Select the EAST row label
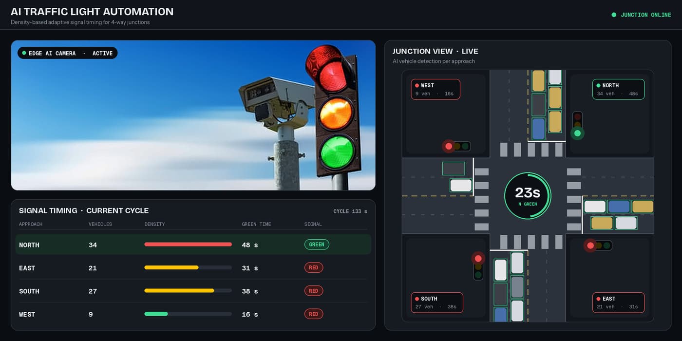This screenshot has height=341, width=682. pos(27,268)
